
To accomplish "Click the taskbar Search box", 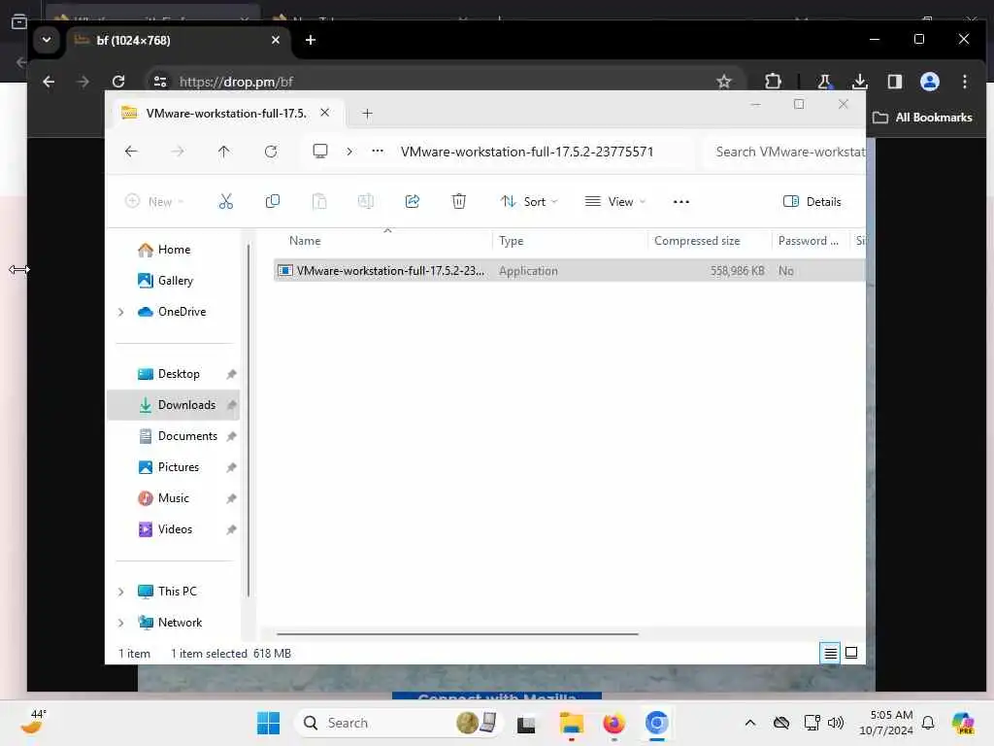I will 397,723.
